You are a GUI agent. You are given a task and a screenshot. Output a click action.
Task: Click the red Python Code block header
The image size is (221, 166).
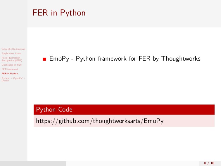pos(124,109)
